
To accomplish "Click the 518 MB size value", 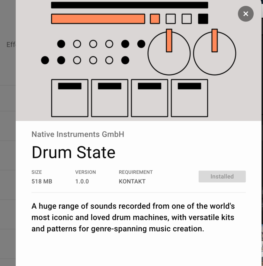I will point(42,181).
